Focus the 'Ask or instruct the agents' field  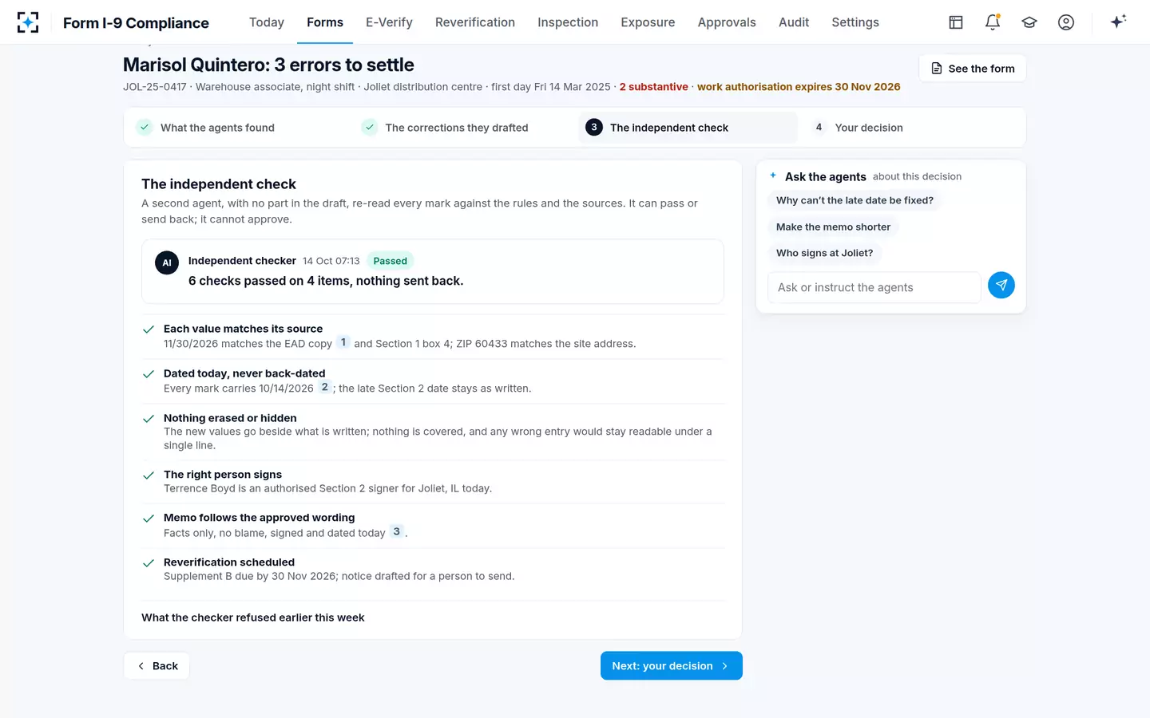(x=874, y=287)
